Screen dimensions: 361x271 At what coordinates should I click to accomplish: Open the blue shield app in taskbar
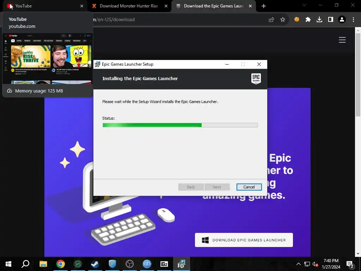coord(112,264)
